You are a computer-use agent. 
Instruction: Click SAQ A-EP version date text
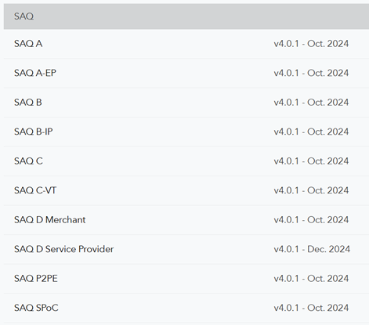coord(311,73)
